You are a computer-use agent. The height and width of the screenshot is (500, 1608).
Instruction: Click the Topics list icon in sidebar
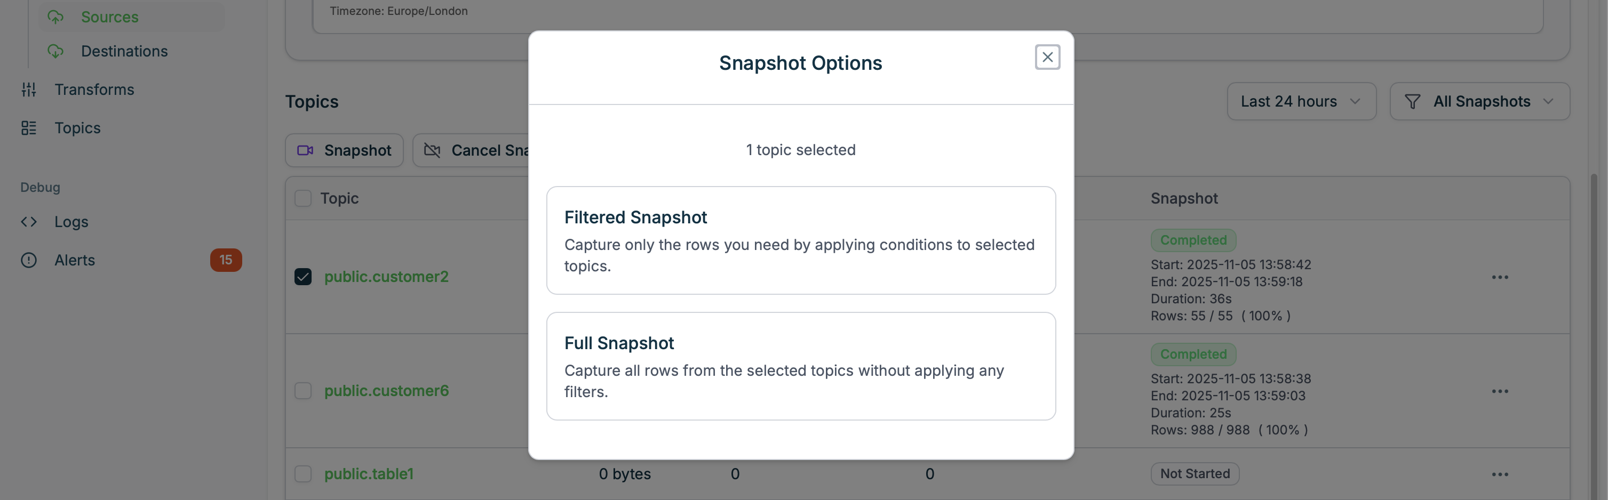(29, 128)
